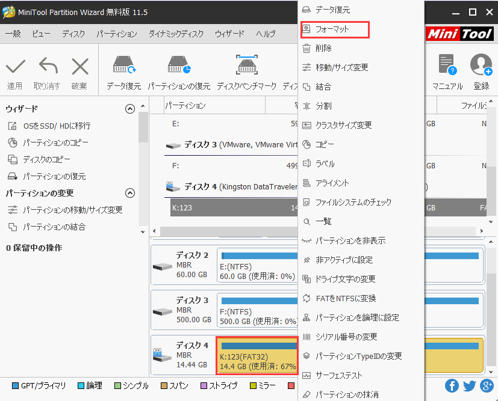Open the パーティション menu

(x=117, y=34)
